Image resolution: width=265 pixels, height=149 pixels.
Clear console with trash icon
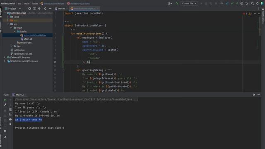point(10,124)
